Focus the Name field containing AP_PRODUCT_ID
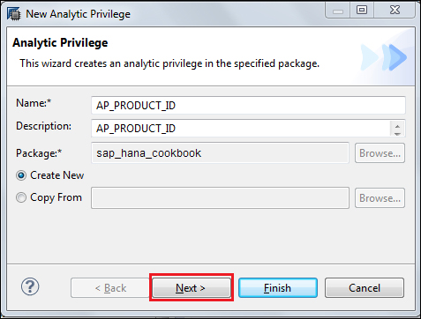This screenshot has height=319, width=421. [x=248, y=105]
